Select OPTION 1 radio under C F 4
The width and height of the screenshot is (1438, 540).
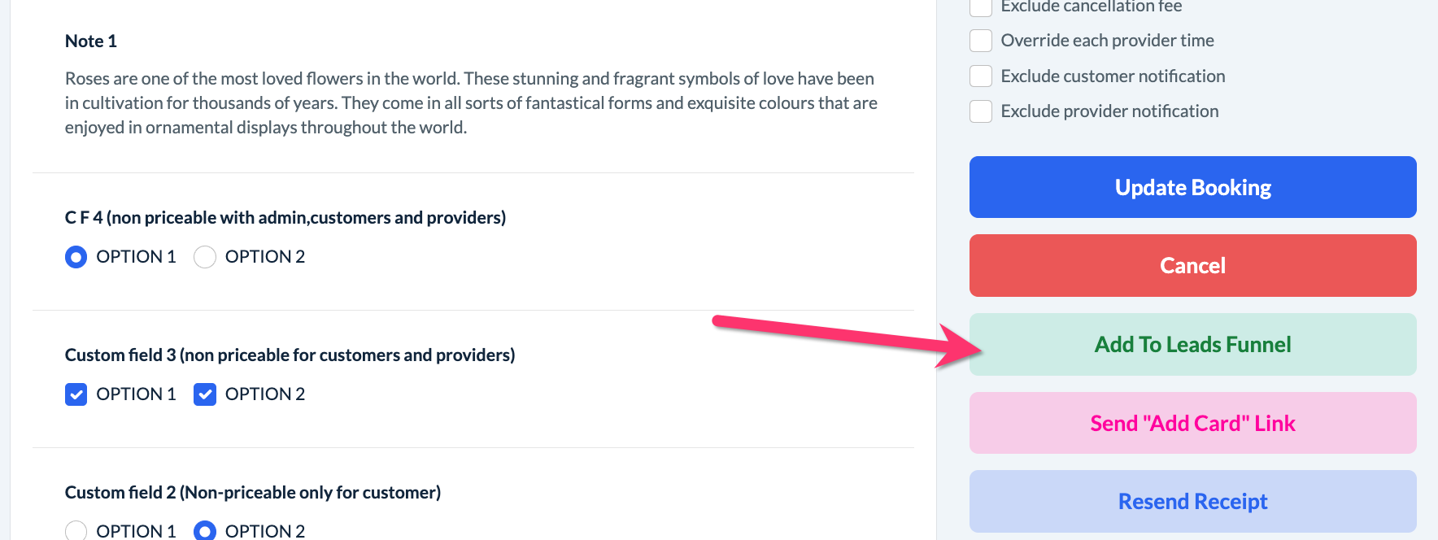[76, 257]
